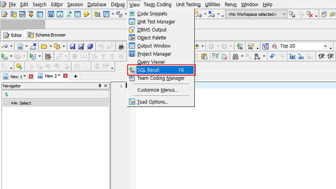Expand the Top 20 combo box
336x189 pixels.
click(x=325, y=46)
